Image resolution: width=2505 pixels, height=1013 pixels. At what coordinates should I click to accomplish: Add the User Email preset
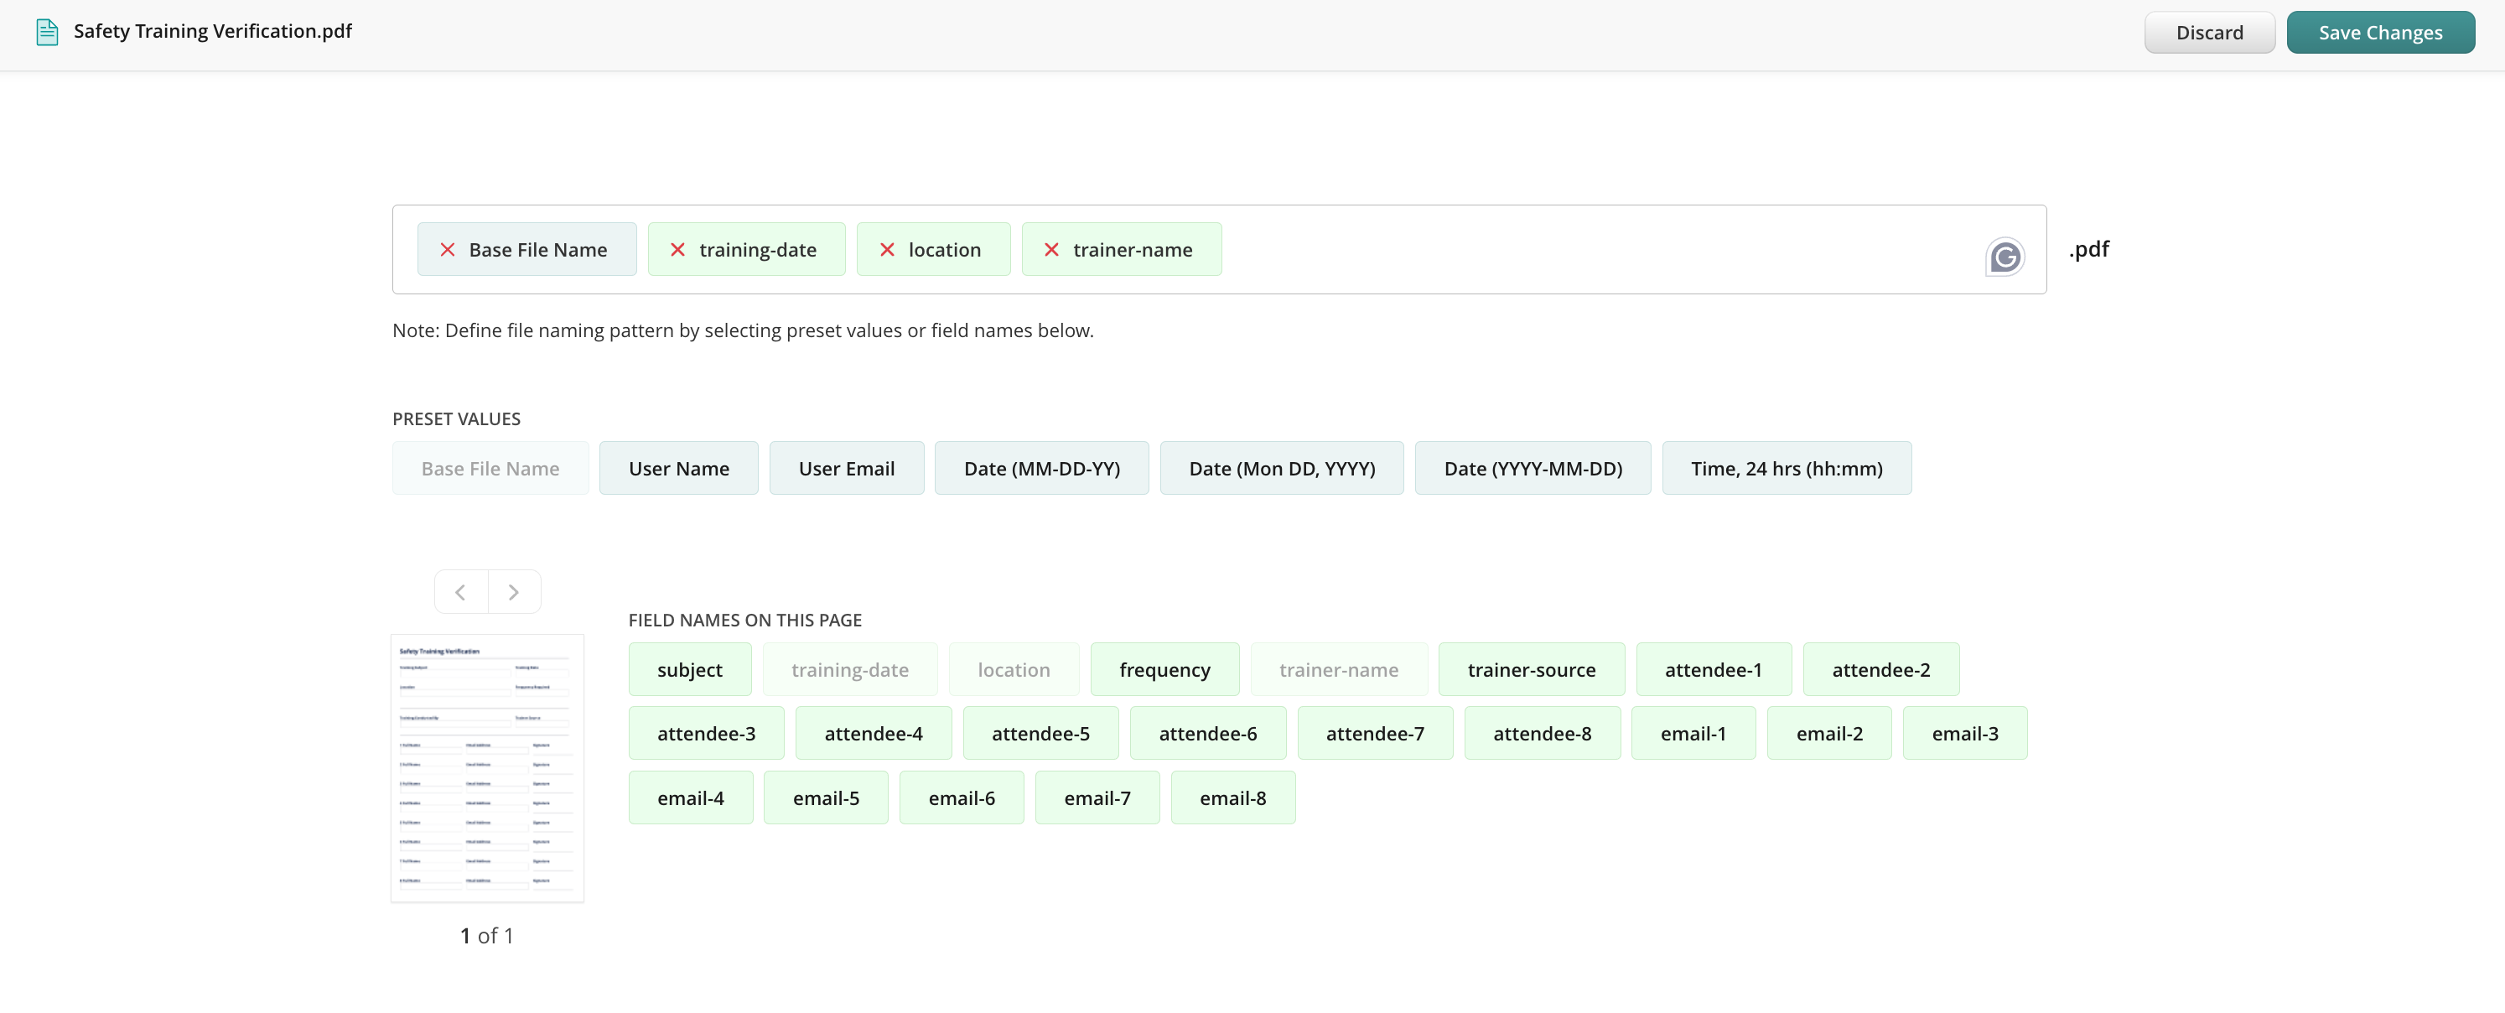(x=846, y=469)
